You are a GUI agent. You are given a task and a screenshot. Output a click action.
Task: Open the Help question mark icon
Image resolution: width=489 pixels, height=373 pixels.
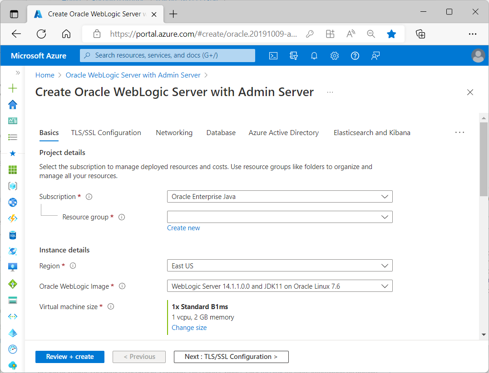click(355, 56)
